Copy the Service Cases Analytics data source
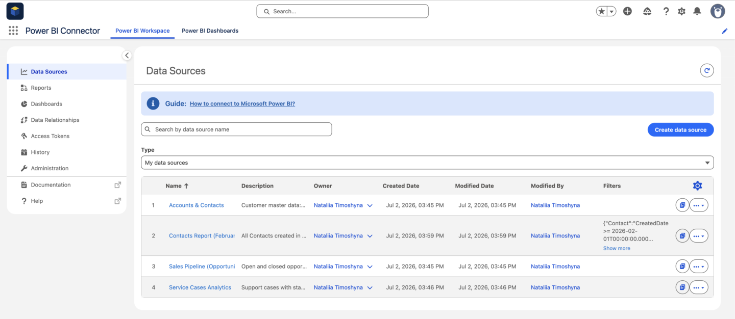This screenshot has height=319, width=735. click(x=682, y=287)
